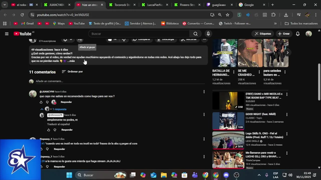Image resolution: width=321 pixels, height=180 pixels.
Task: Like the reply by @chinoooZK
Action: 49,130
